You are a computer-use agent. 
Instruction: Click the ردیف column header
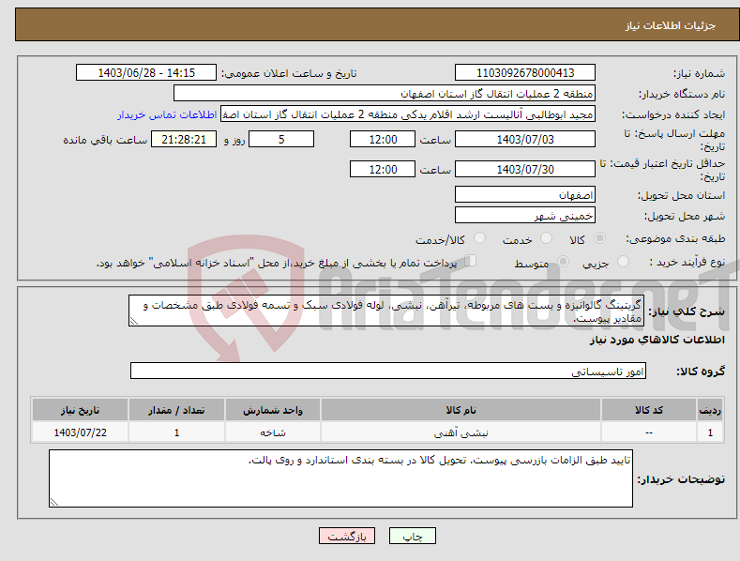point(710,410)
